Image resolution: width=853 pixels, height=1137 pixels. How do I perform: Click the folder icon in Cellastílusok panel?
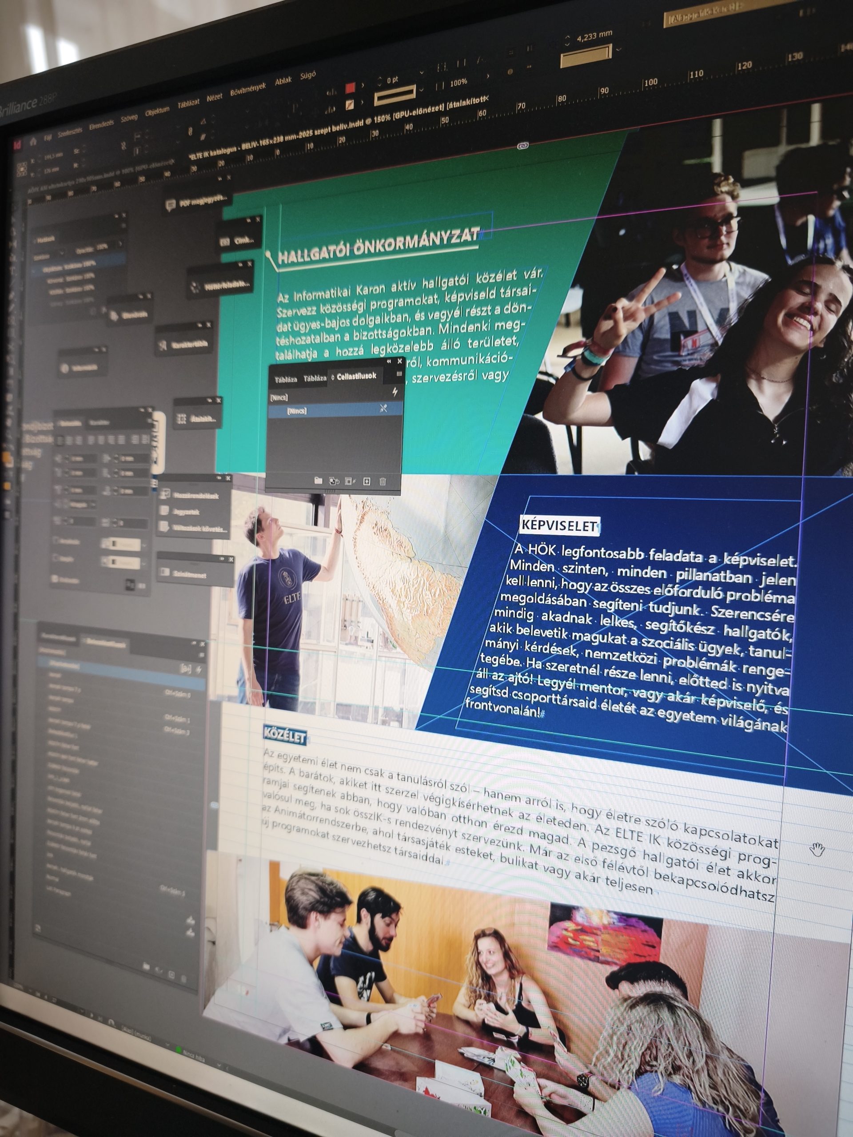coord(318,481)
